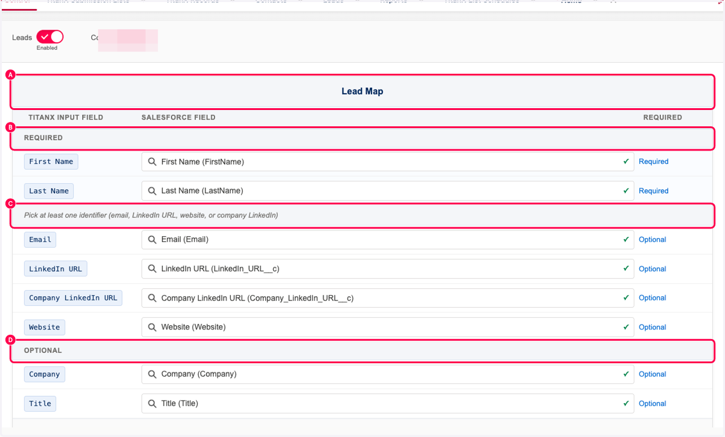Viewport: 725px width, 437px height.
Task: Open the LinkedIn URL (LinkedIn_URL__c) field picker
Action: point(388,269)
